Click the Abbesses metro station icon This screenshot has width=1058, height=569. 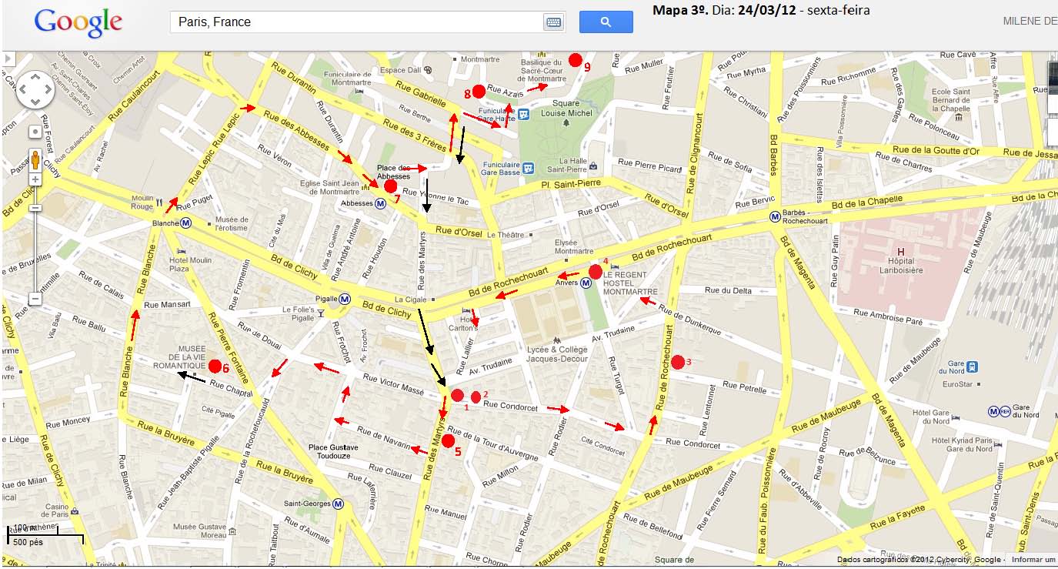[379, 204]
